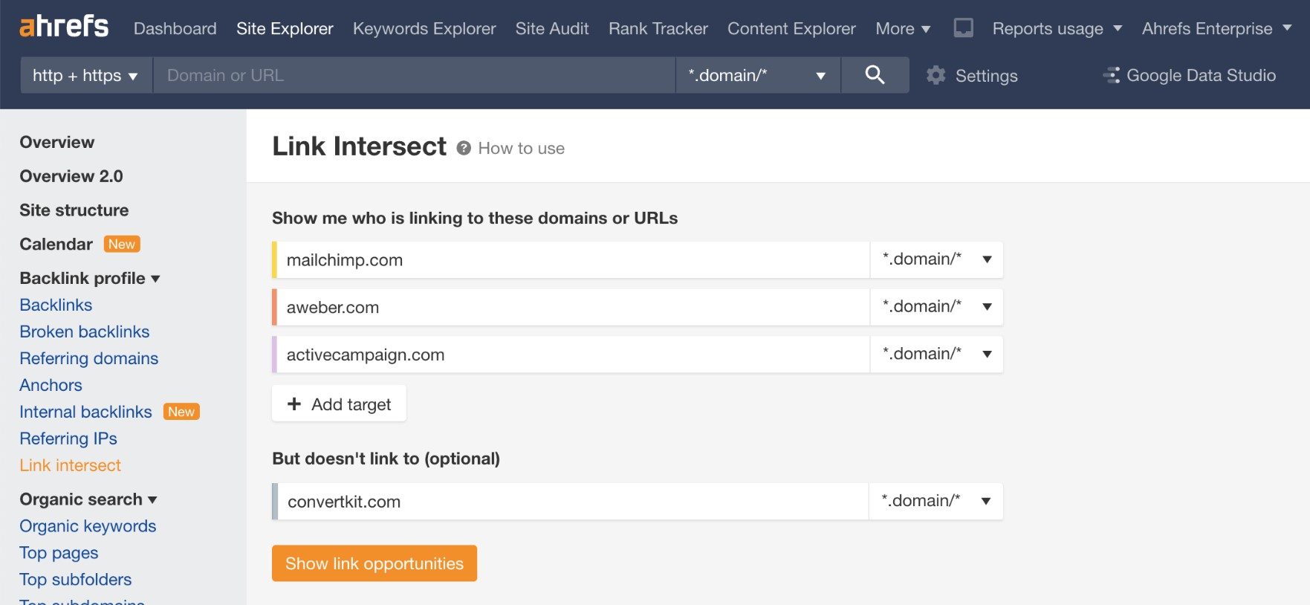The height and width of the screenshot is (605, 1310).
Task: Click Add target button
Action: pyautogui.click(x=339, y=404)
